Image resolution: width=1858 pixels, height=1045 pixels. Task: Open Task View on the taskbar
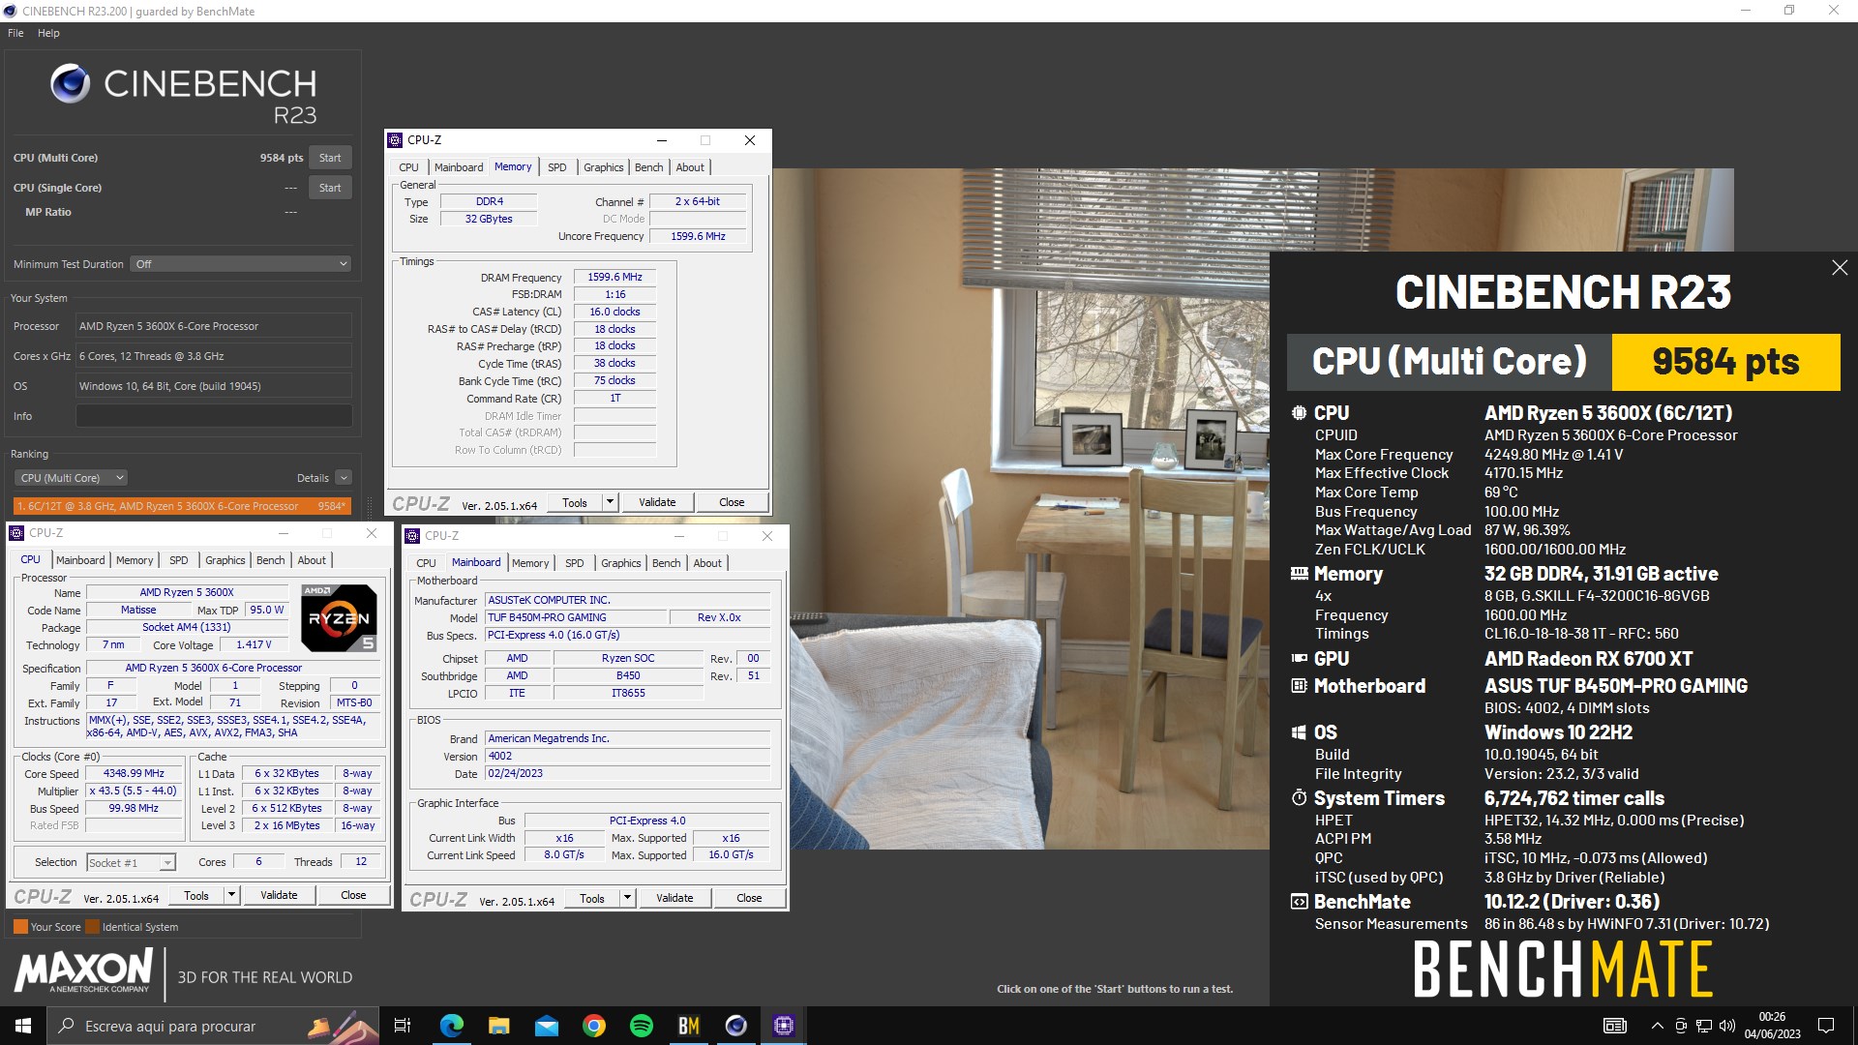403,1026
